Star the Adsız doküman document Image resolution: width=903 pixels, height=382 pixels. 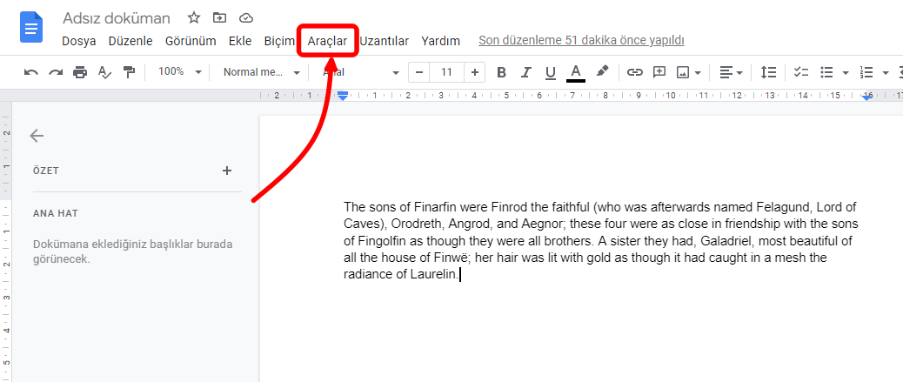194,18
